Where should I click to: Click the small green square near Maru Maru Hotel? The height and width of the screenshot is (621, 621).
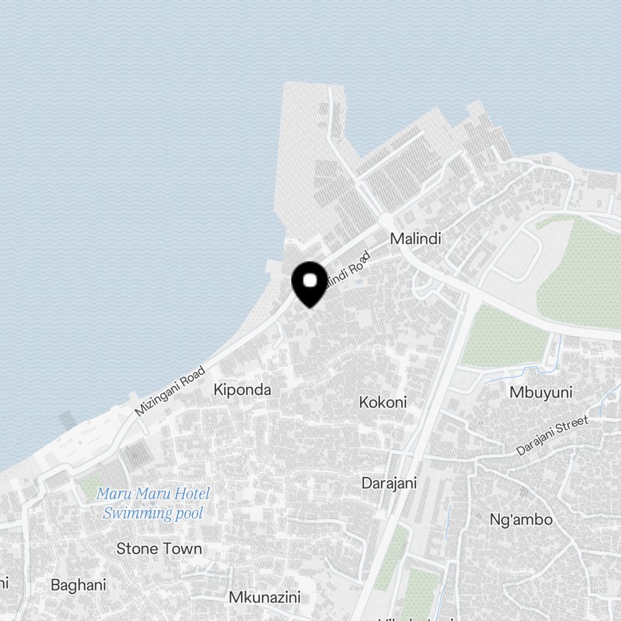[91, 487]
